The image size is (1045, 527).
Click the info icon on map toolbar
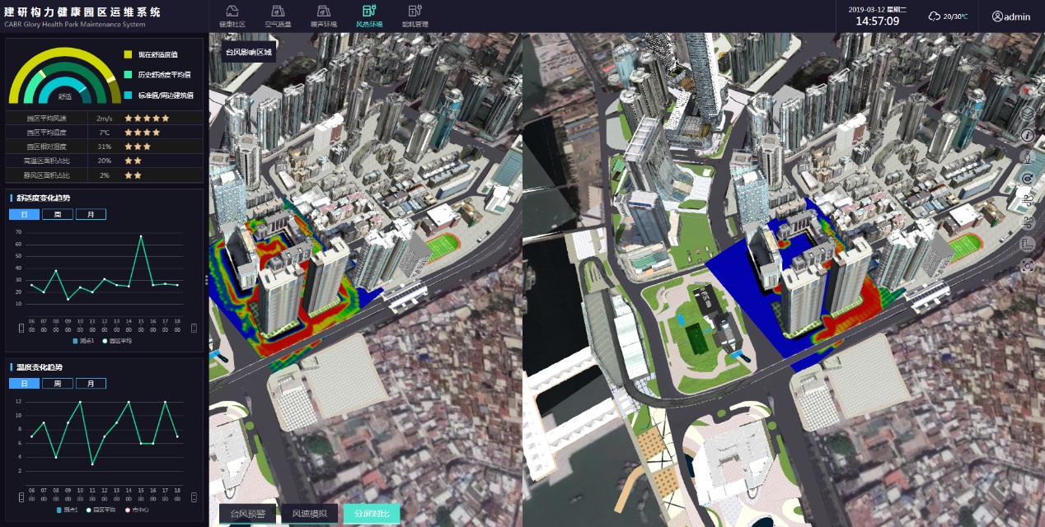coord(1027,135)
